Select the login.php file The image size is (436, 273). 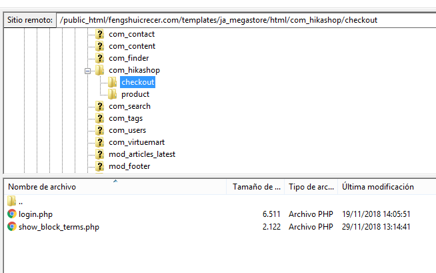[35, 214]
